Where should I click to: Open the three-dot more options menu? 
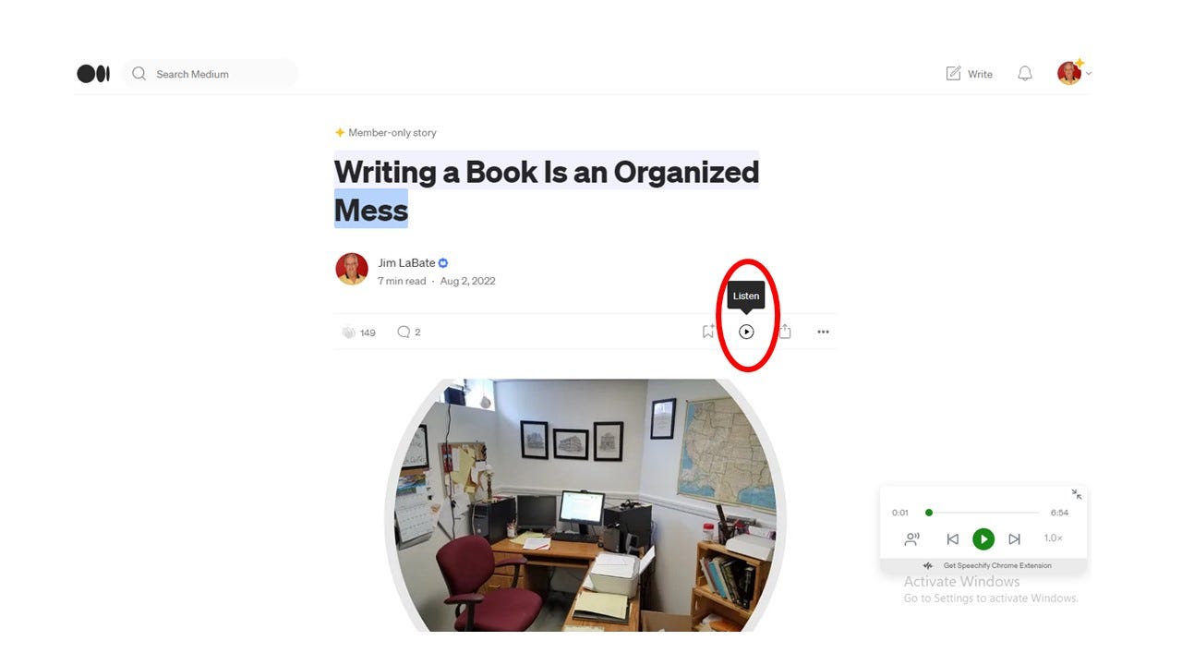(x=823, y=332)
